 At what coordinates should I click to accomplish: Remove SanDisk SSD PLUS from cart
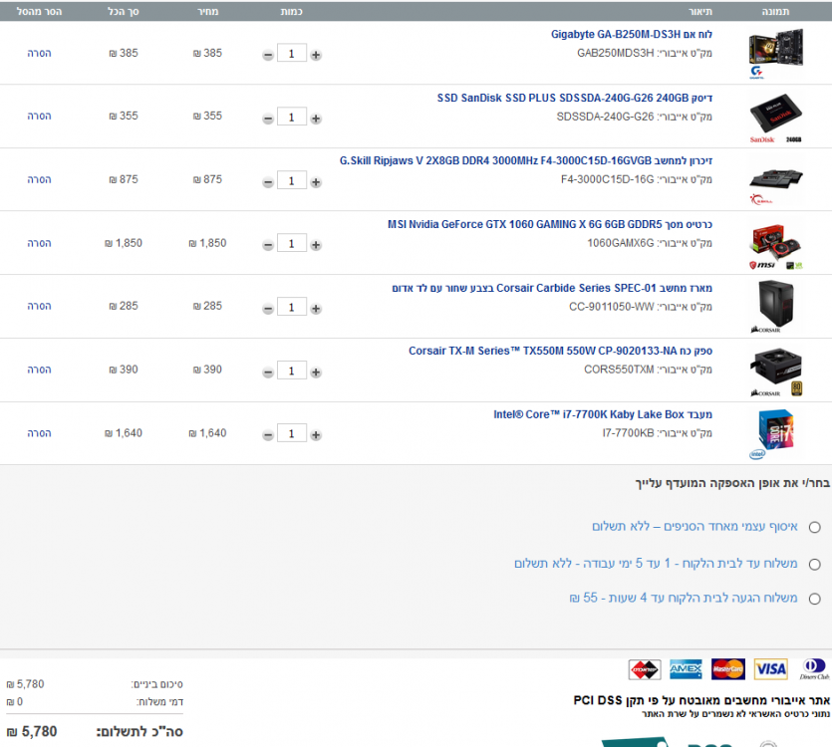coord(39,116)
